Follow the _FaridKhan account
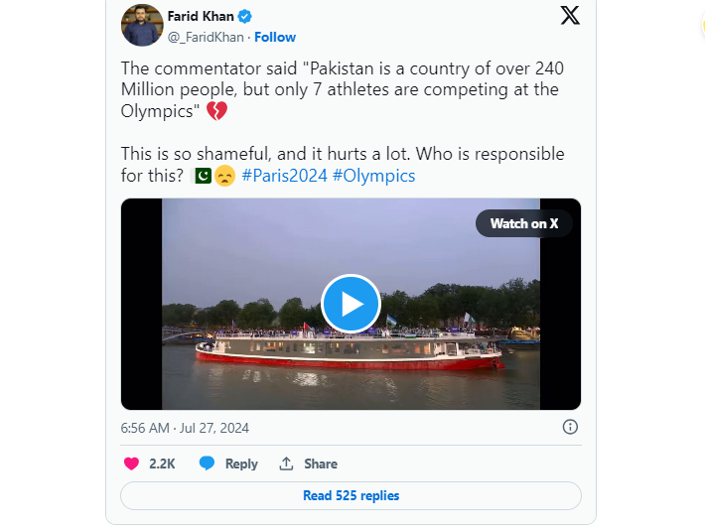The width and height of the screenshot is (705, 531). pos(275,37)
